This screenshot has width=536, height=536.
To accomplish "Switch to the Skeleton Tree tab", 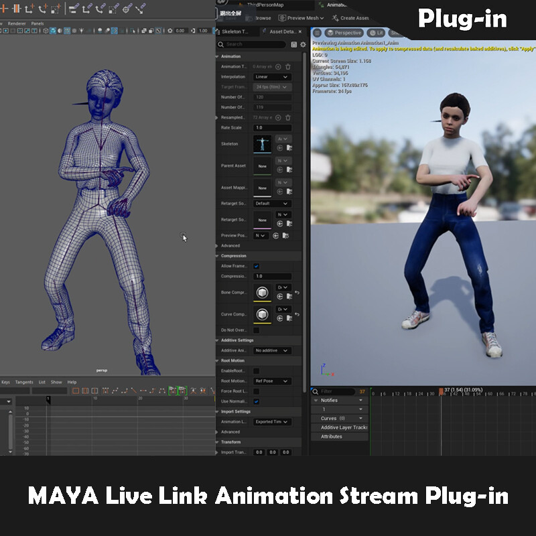I will pos(236,31).
